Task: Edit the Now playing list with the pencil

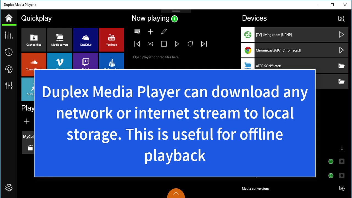Action: pyautogui.click(x=164, y=32)
